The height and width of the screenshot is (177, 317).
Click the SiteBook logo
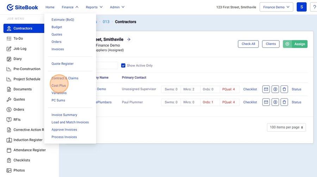(22, 7)
